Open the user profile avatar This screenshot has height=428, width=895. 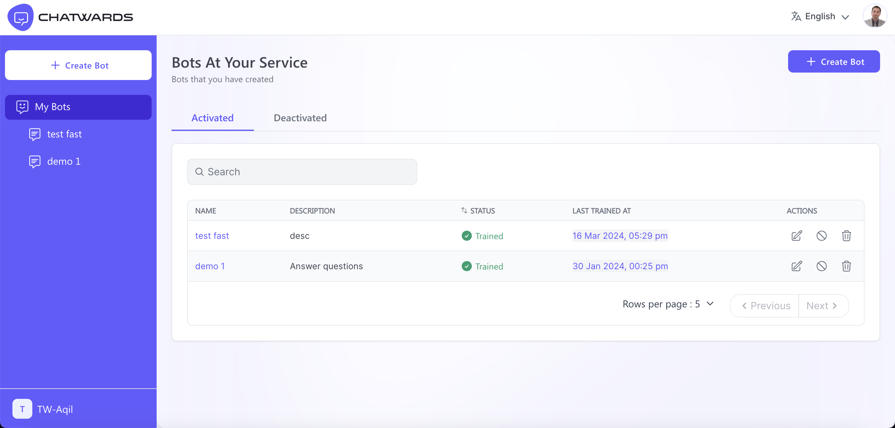point(875,16)
